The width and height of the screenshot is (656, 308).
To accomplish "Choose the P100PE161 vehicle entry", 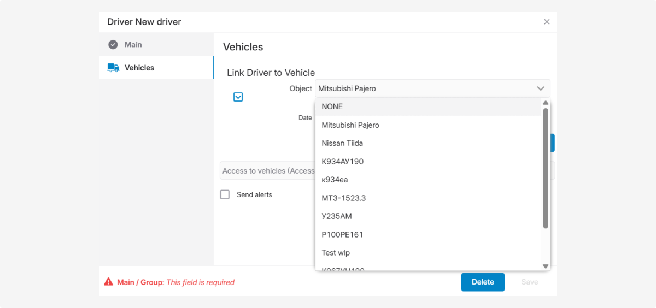I will tap(342, 235).
